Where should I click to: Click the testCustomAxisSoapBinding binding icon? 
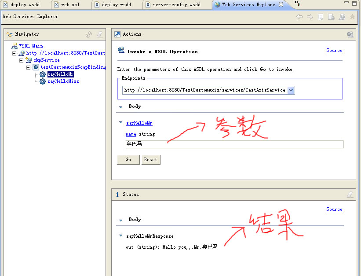(36, 67)
